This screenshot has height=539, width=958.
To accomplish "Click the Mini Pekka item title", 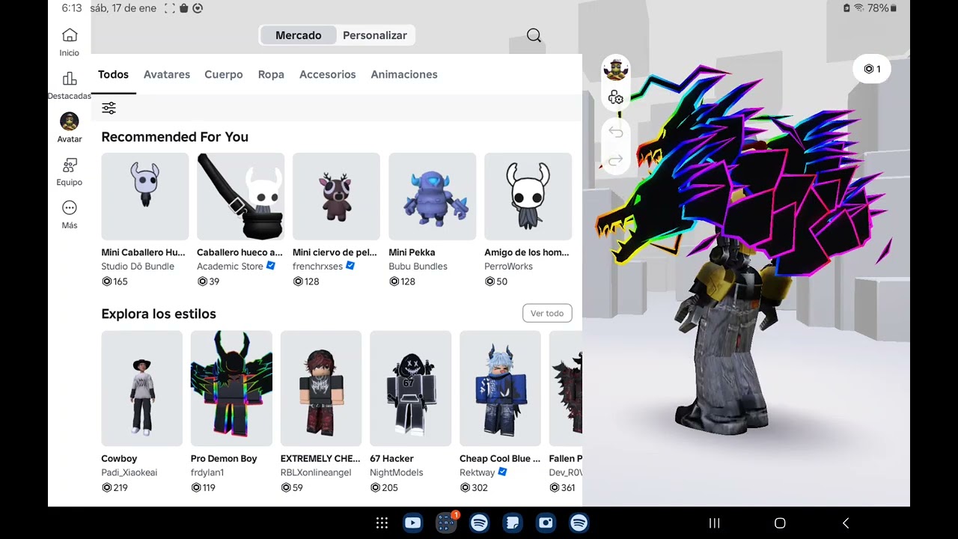I will [412, 252].
